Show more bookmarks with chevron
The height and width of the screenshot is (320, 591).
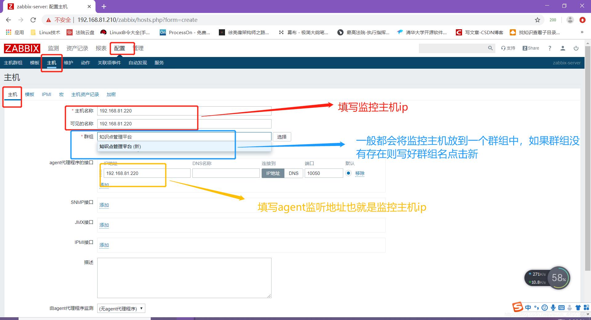tap(582, 32)
